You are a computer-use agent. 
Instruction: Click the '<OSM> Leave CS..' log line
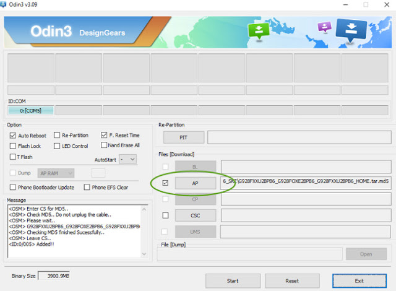(x=30, y=238)
